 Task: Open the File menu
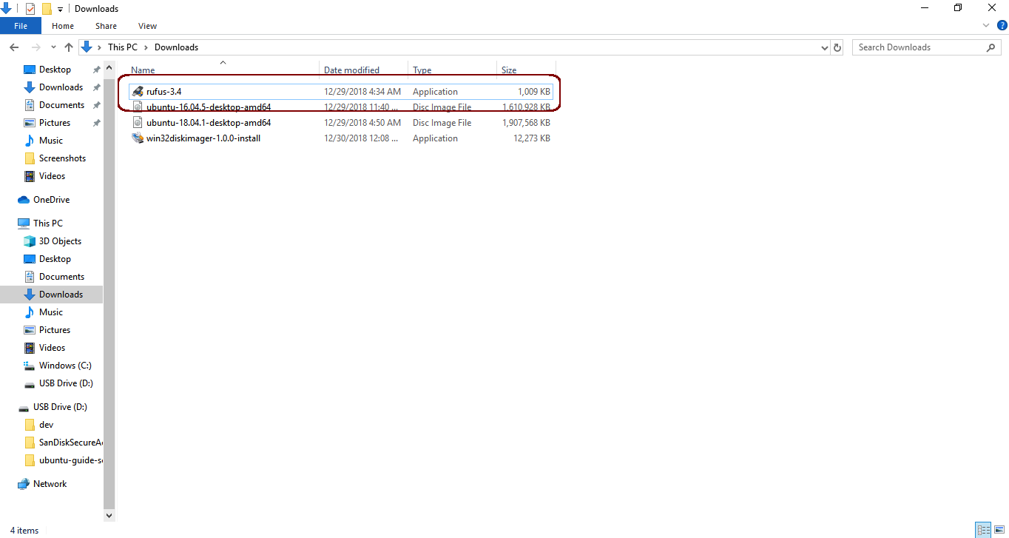(x=21, y=26)
